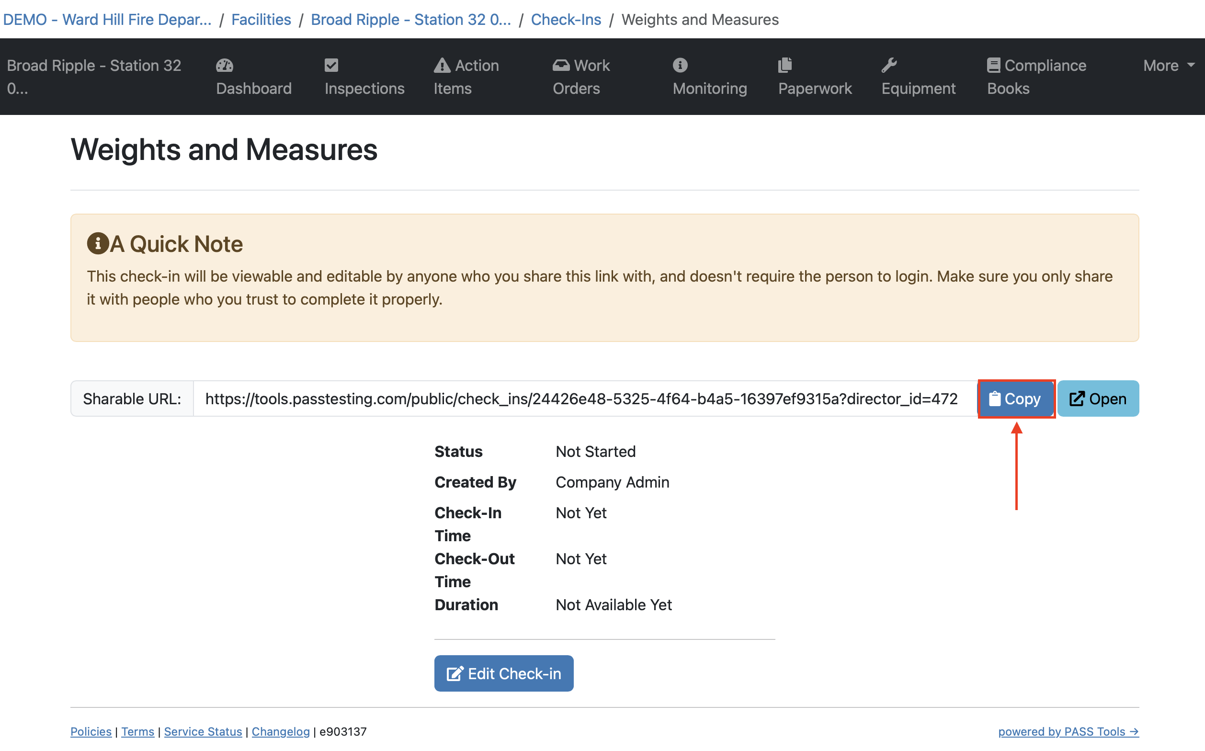Go to Check-Ins breadcrumb

566,19
